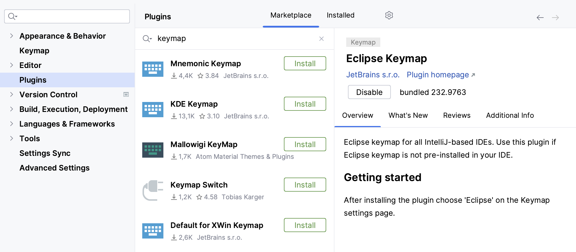Open the JetBrains s.r.o. vendor link
576x252 pixels.
(373, 75)
